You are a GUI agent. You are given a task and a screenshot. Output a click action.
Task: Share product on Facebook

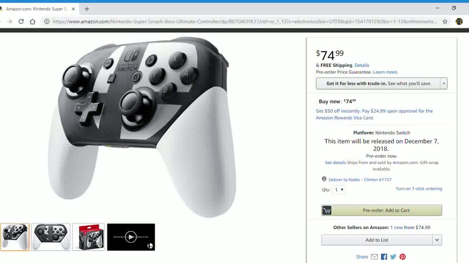point(384,257)
